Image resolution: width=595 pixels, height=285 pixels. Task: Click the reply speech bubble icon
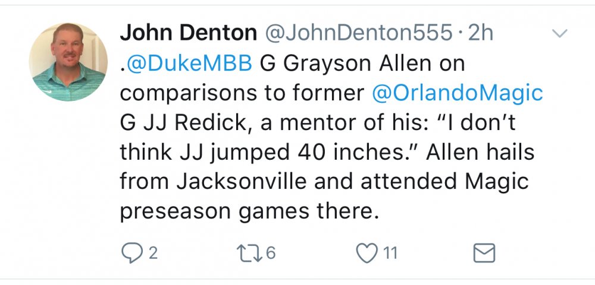pos(130,254)
